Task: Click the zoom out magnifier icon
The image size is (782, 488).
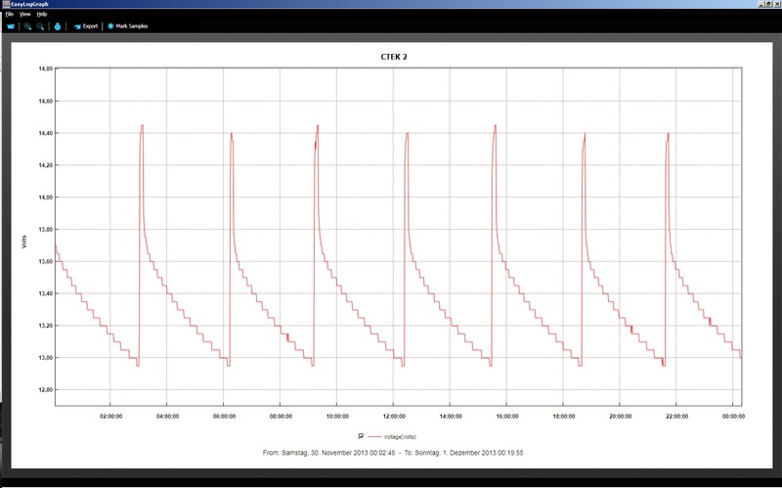Action: pyautogui.click(x=41, y=26)
